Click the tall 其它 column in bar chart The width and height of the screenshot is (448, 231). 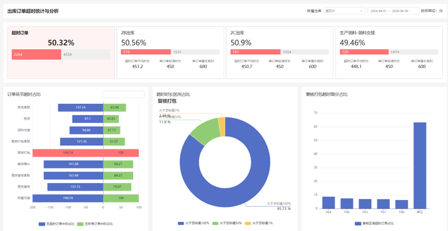coord(420,165)
